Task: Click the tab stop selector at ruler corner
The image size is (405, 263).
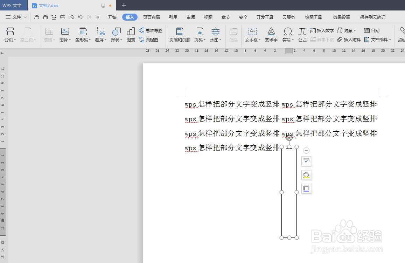Action: [2, 53]
